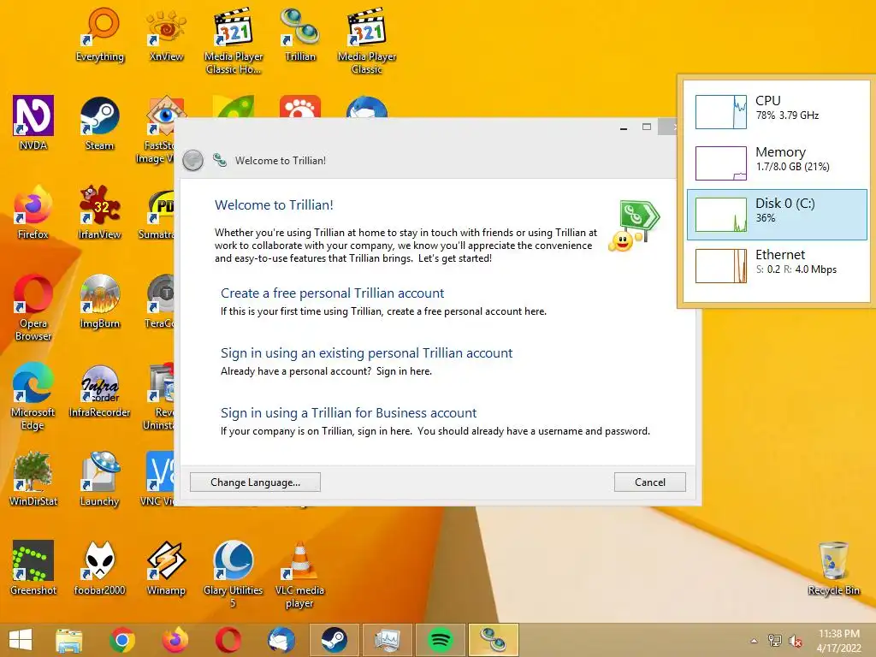
Task: Show hidden system tray icons
Action: click(755, 641)
